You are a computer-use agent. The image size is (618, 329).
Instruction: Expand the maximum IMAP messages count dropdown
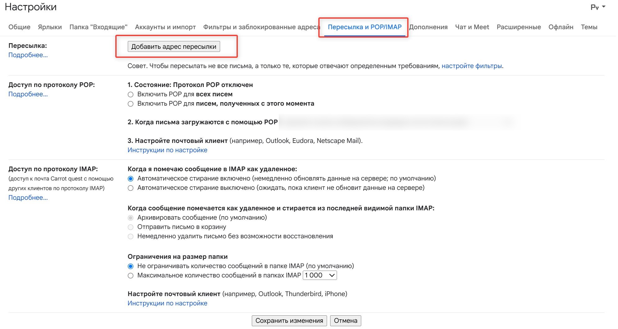320,275
